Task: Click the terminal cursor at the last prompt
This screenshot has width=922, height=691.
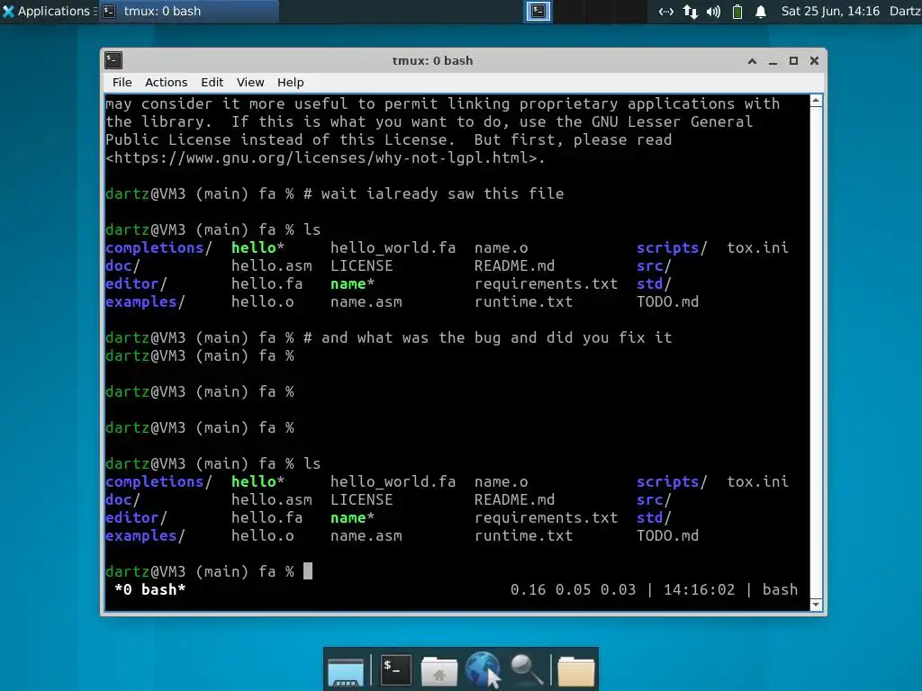Action: click(308, 571)
